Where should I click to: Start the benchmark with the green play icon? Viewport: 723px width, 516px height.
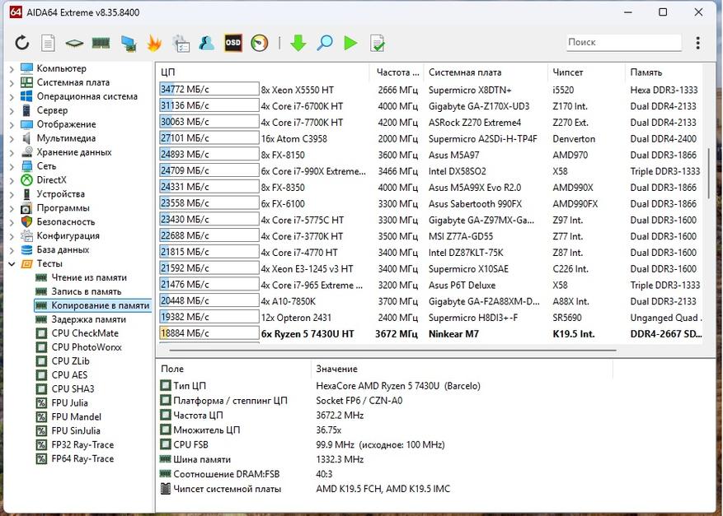click(350, 43)
